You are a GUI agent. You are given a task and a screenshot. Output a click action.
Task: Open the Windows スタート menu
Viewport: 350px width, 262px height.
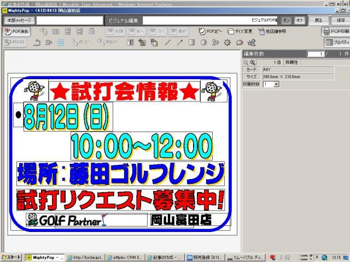coord(11,257)
